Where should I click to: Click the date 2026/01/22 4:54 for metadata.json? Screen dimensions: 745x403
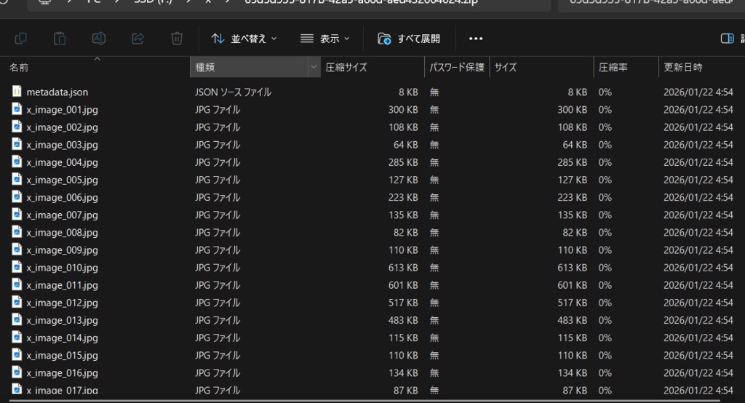click(698, 92)
